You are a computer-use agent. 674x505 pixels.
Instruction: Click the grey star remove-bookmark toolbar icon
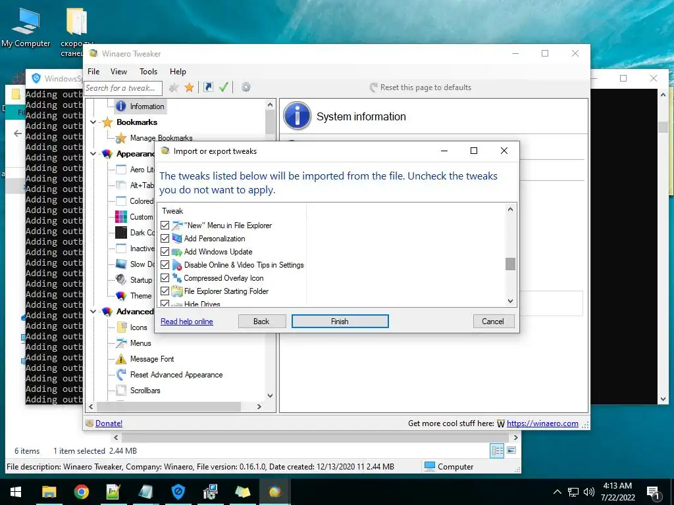[174, 87]
